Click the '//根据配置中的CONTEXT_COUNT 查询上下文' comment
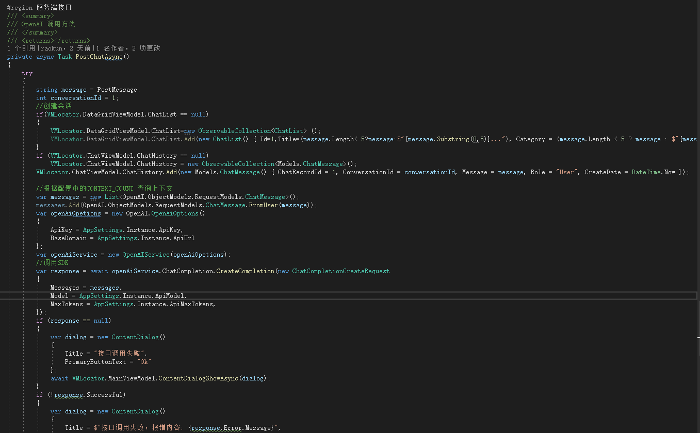700x433 pixels. 104,189
